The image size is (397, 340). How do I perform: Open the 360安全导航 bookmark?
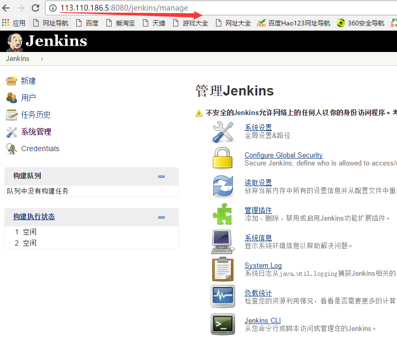click(x=360, y=23)
